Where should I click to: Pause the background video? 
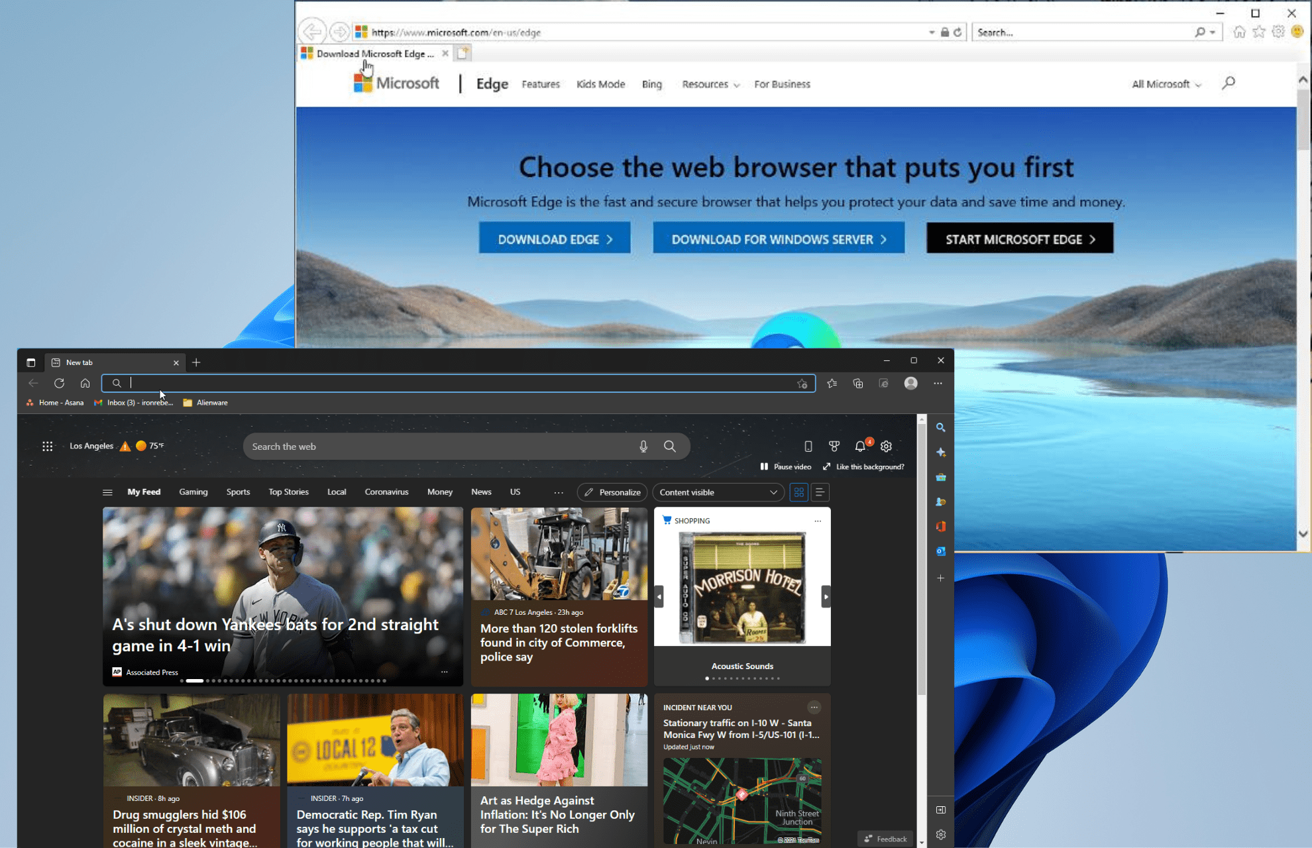click(785, 466)
